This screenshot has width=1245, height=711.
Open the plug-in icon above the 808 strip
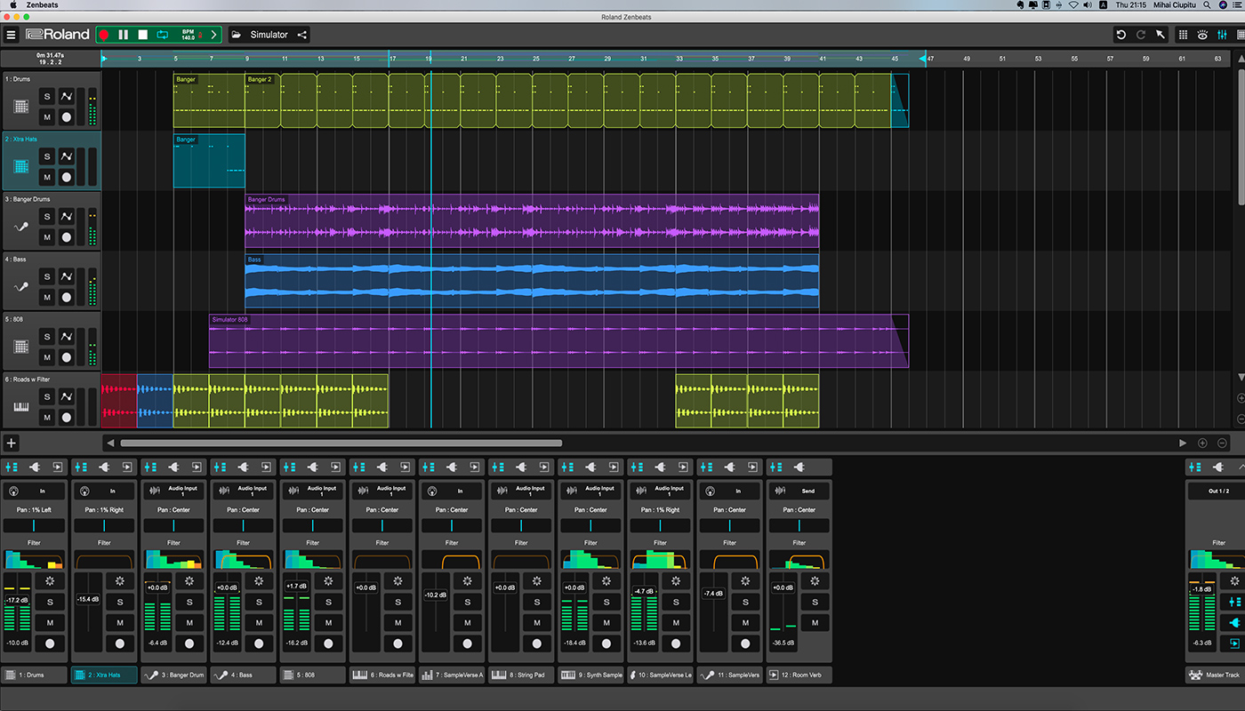[x=312, y=467]
